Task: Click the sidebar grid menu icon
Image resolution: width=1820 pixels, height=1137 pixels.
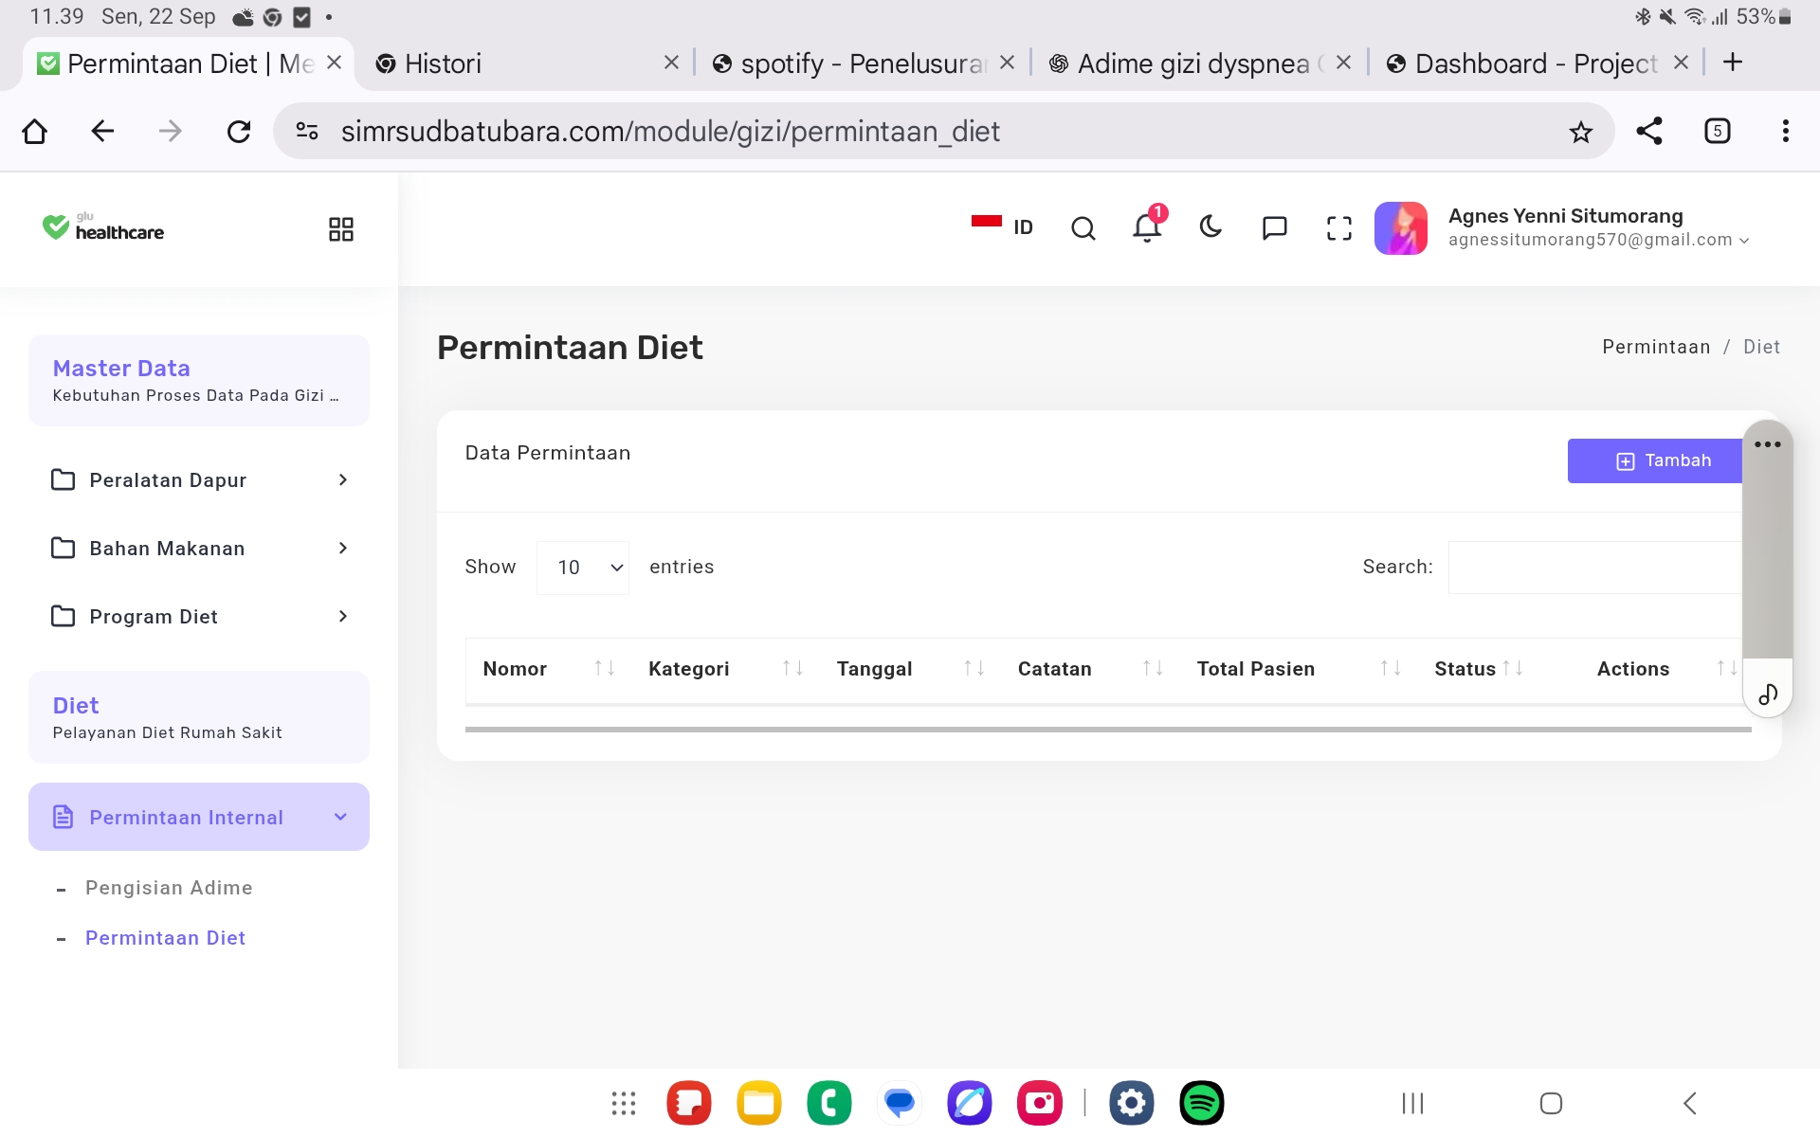Action: [341, 229]
